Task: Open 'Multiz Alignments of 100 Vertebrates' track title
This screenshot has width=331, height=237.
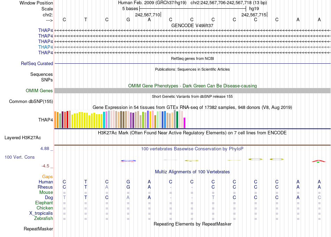Action: [x=192, y=172]
